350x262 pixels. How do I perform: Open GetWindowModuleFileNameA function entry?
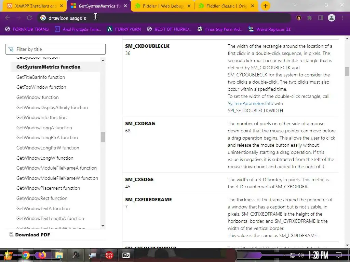pyautogui.click(x=56, y=168)
